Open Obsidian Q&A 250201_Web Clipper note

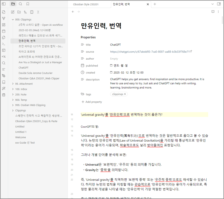pyautogui.click(x=39, y=78)
